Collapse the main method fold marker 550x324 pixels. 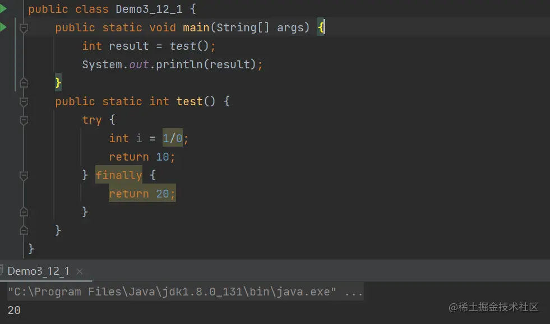tap(24, 27)
